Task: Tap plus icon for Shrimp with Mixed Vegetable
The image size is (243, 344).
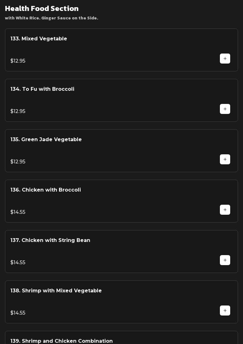Action: coord(225,311)
